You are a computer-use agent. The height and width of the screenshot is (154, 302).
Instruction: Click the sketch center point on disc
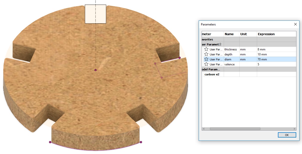pyautogui.click(x=95, y=70)
